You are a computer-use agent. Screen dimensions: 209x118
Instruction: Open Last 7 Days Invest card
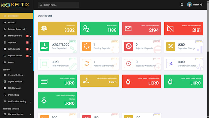pos(57,81)
